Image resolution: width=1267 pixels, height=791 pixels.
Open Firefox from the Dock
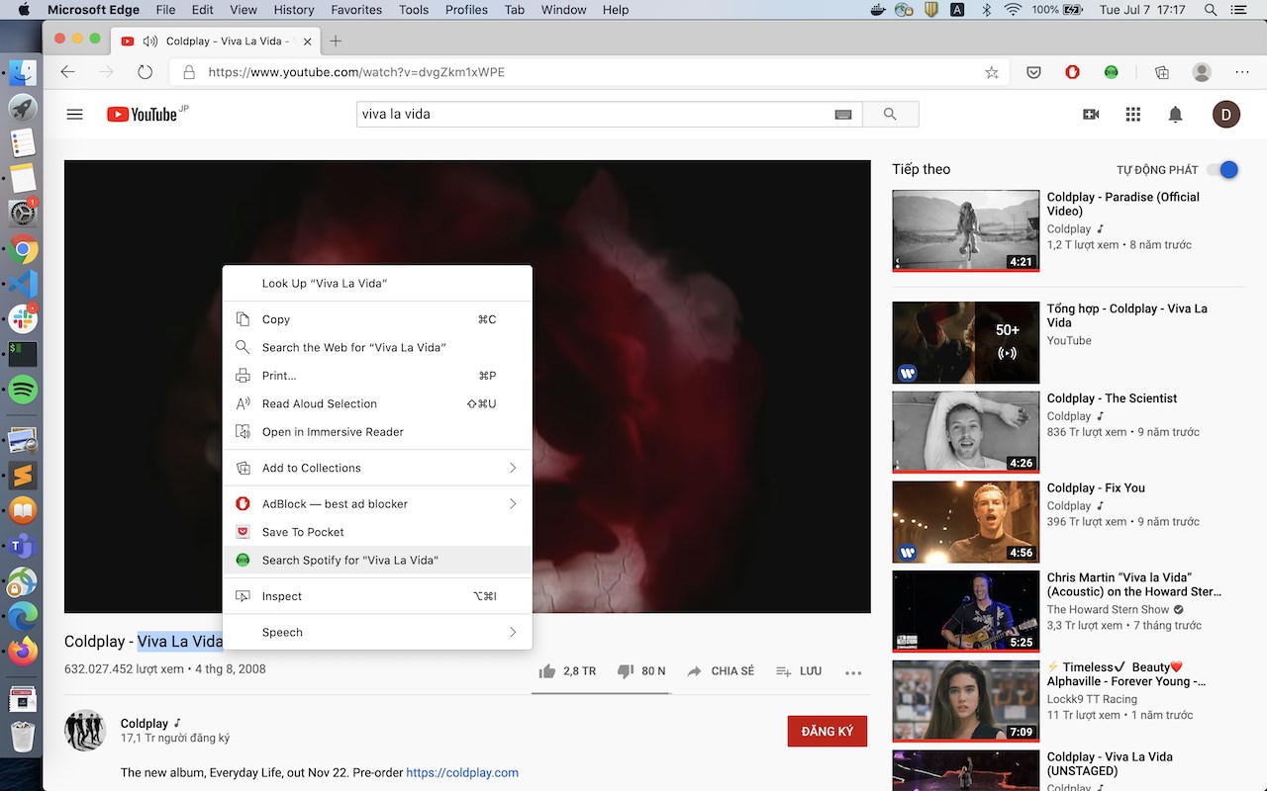point(23,652)
